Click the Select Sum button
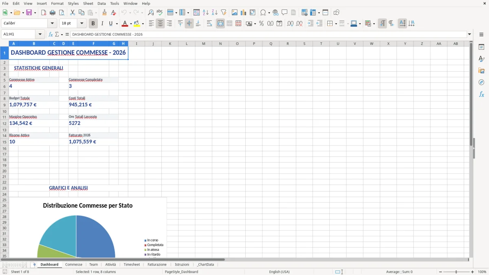 coord(56,34)
